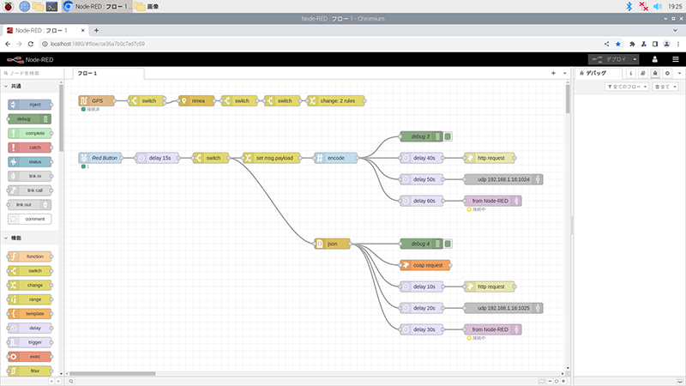Zoom in on the flow canvas
This screenshot has height=386, width=686.
tap(562, 380)
